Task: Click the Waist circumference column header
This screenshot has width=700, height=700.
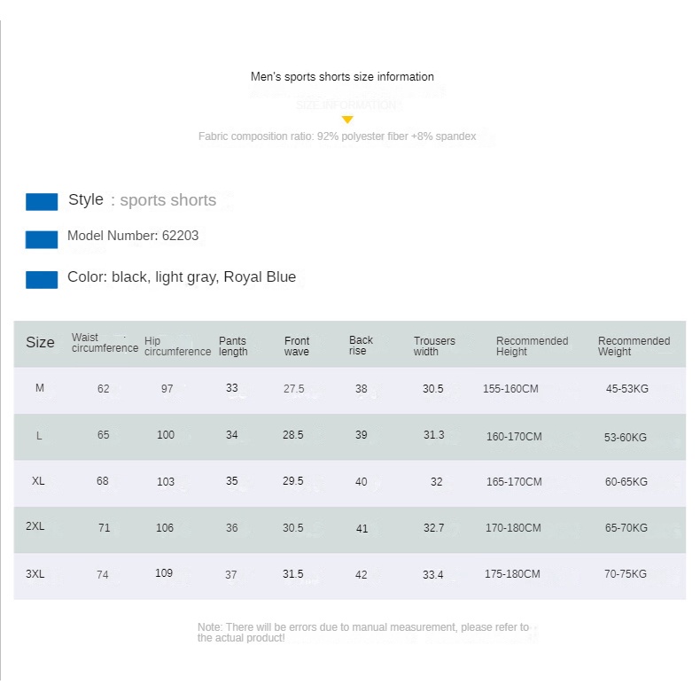Action: [x=105, y=343]
